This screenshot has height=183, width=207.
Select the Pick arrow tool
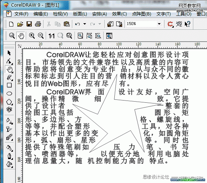coord(9,53)
